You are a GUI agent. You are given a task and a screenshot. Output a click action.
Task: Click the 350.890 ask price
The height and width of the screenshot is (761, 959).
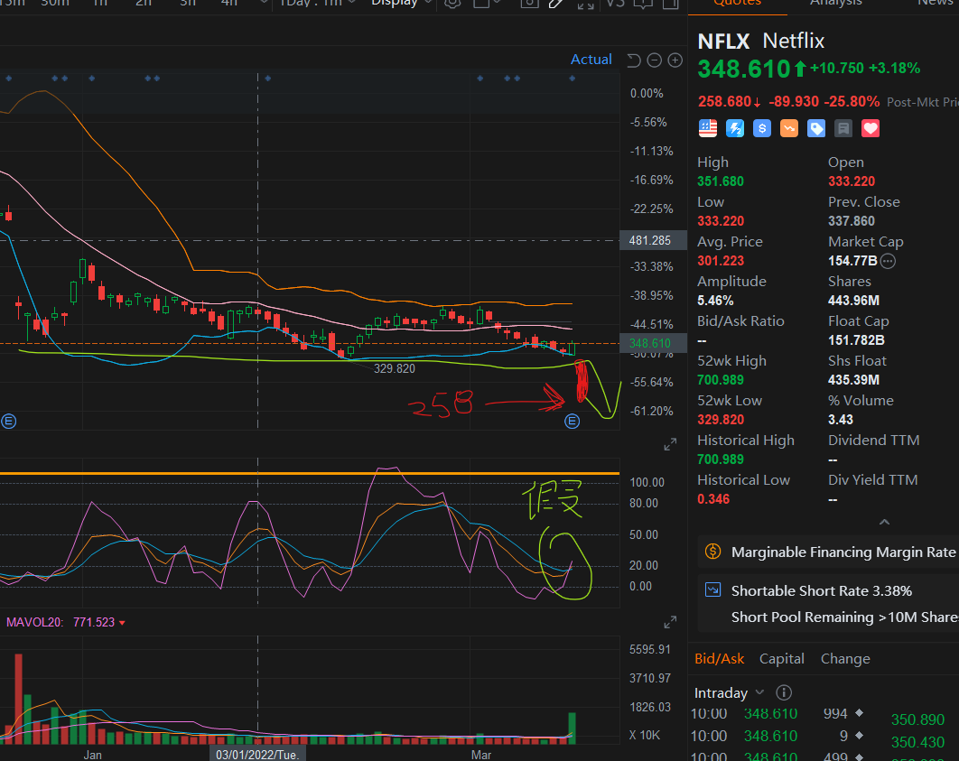tap(918, 719)
